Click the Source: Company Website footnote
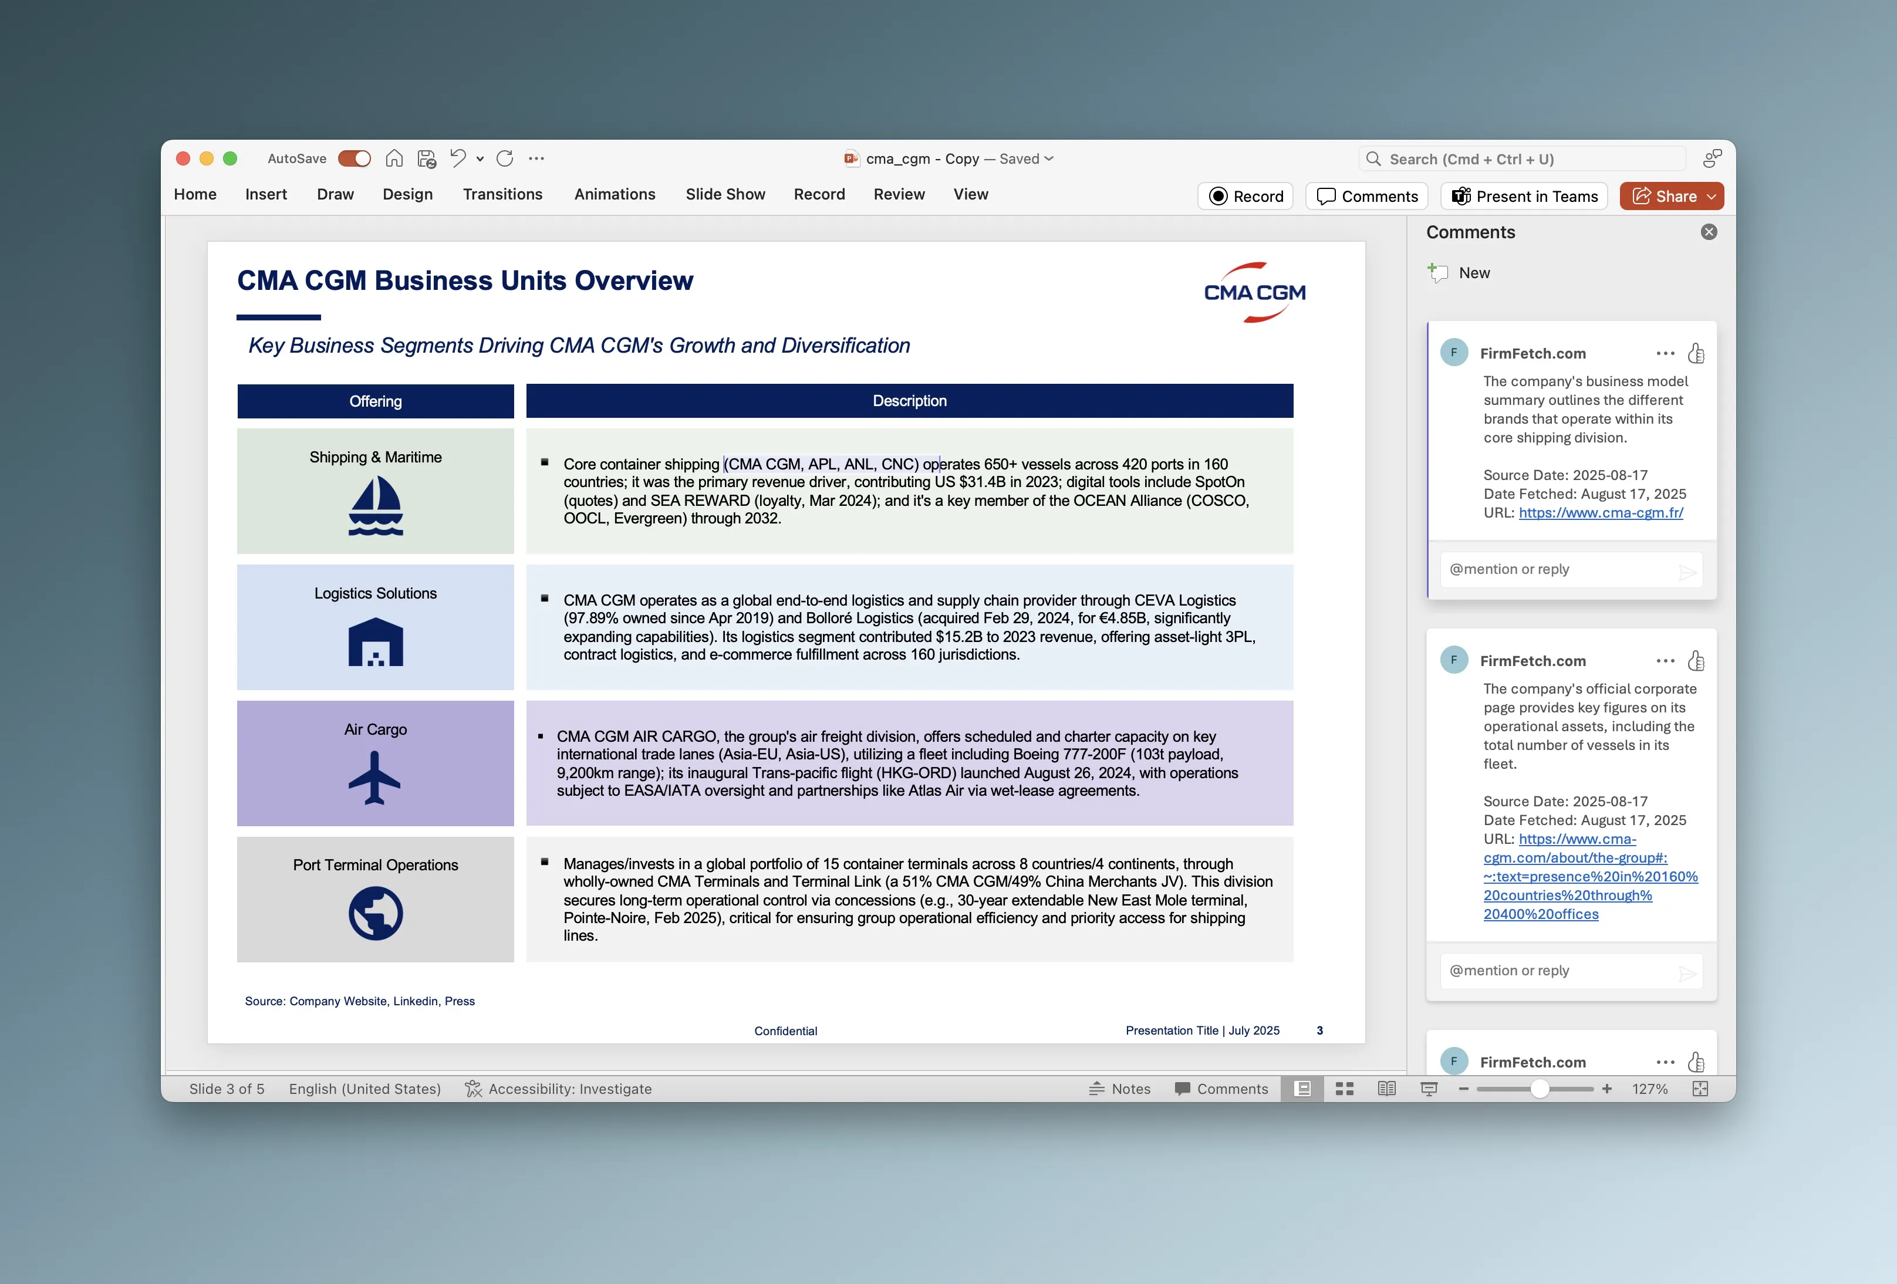Viewport: 1897px width, 1284px height. (360, 1001)
